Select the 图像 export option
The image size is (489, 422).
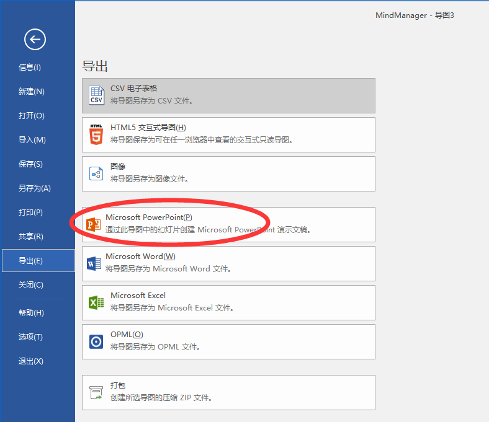point(228,174)
